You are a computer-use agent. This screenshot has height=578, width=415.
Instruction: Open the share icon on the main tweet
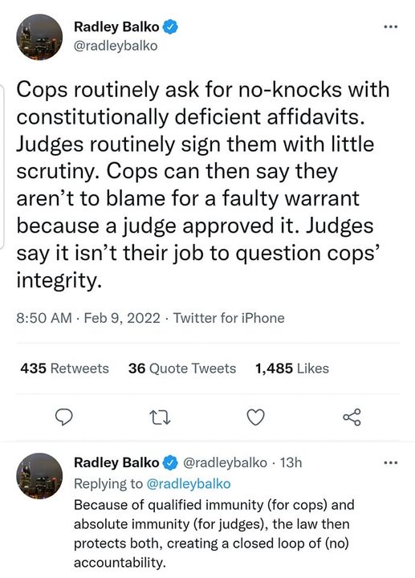pyautogui.click(x=352, y=417)
